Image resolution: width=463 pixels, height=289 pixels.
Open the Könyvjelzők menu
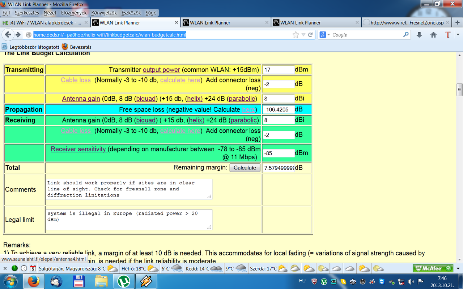click(x=104, y=13)
